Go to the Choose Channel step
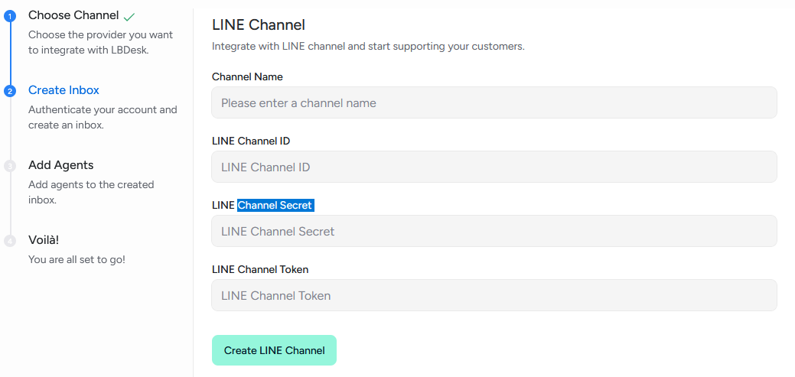The image size is (795, 377). pyautogui.click(x=73, y=15)
